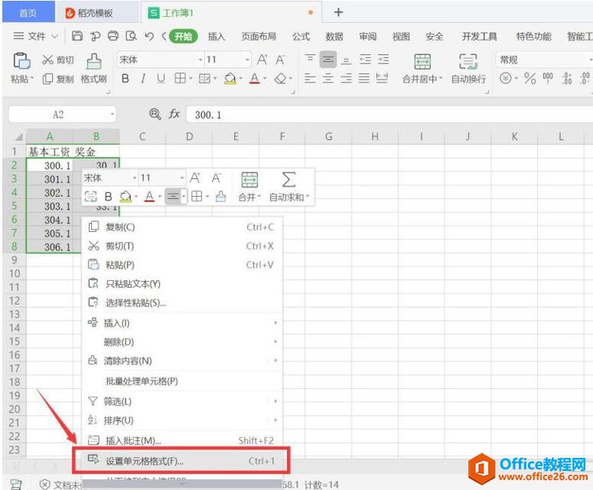Image resolution: width=593 pixels, height=490 pixels.
Task: Select row 12 header
Action: click(x=15, y=301)
